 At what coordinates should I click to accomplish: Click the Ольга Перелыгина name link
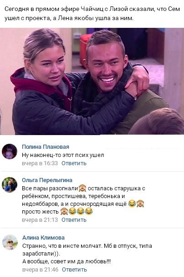[47, 180]
